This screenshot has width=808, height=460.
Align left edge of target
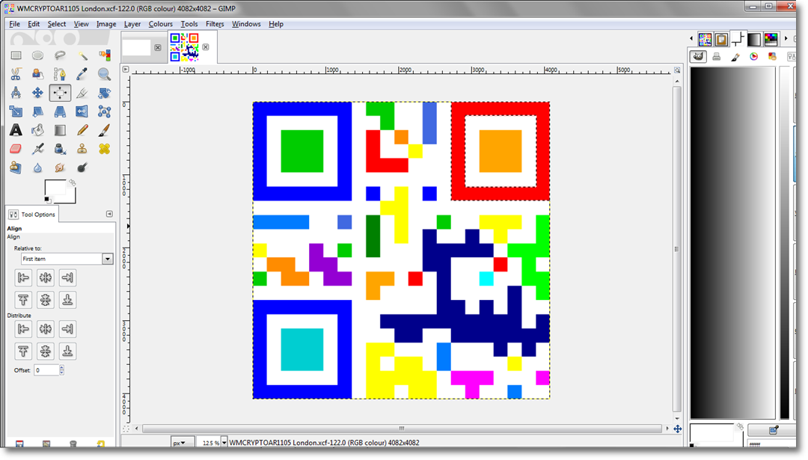coord(23,277)
